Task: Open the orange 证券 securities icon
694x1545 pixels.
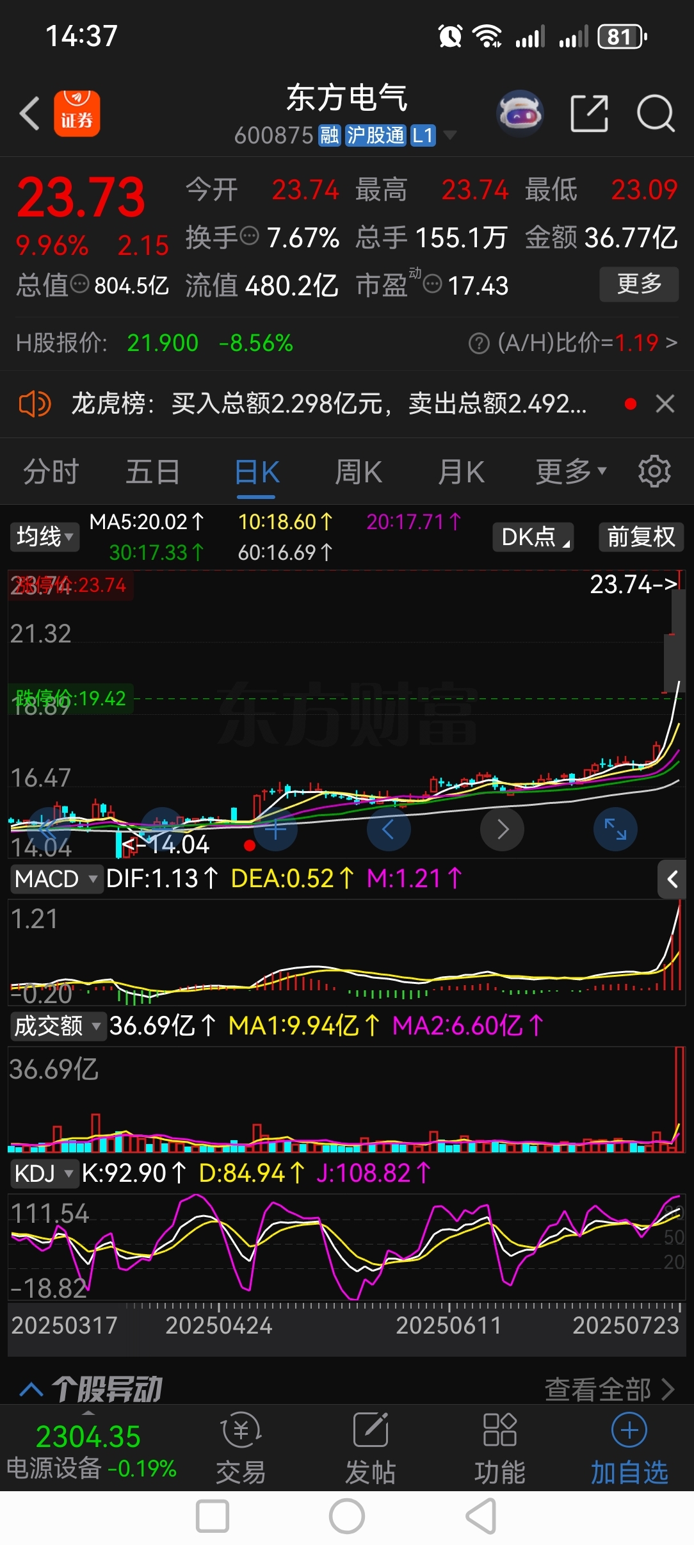Action: (77, 114)
